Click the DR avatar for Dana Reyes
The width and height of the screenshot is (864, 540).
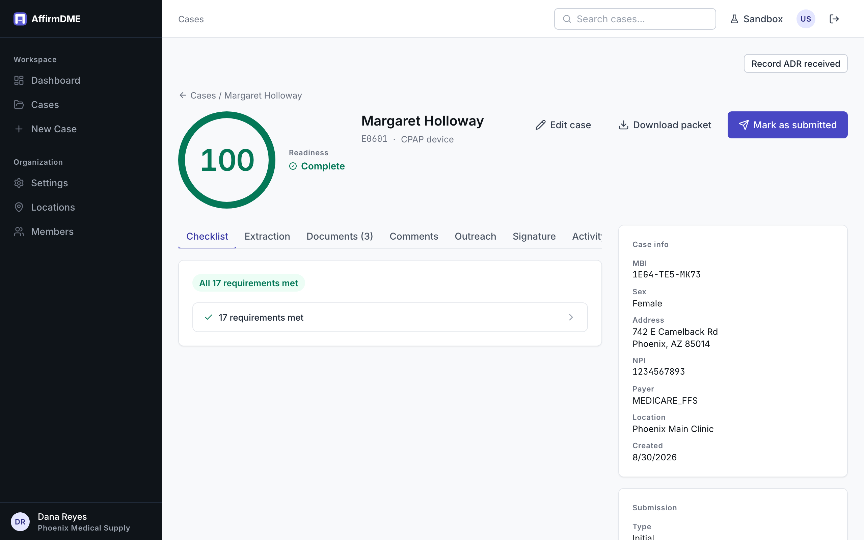(20, 521)
